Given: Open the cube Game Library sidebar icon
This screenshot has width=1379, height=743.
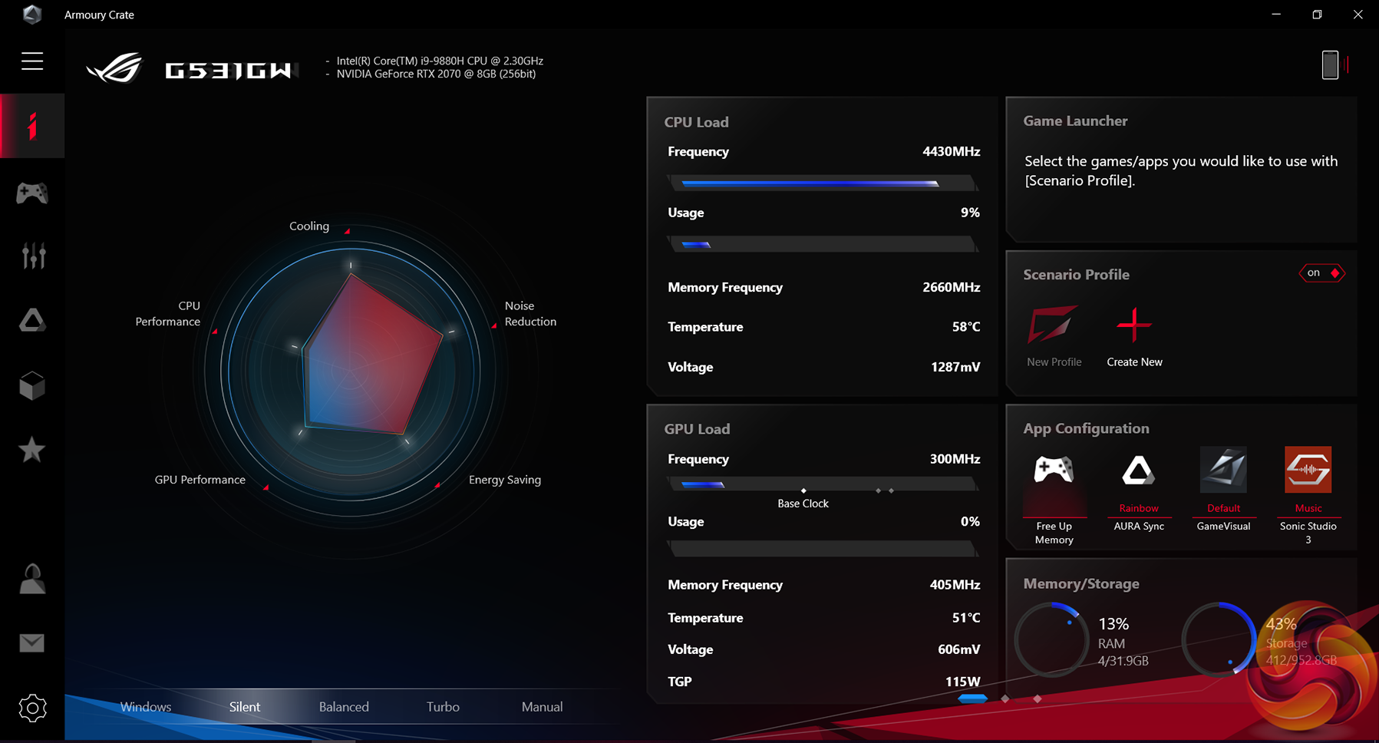Looking at the screenshot, I should click(32, 385).
